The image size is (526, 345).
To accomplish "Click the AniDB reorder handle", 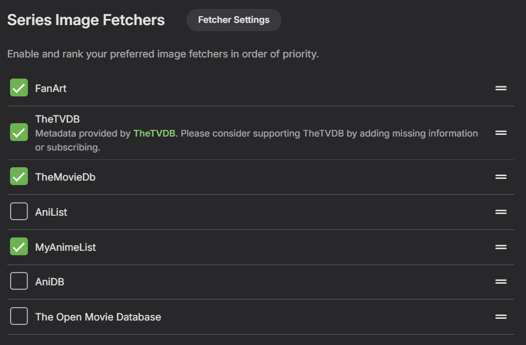I will point(500,281).
